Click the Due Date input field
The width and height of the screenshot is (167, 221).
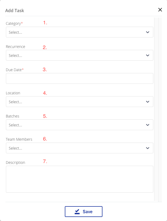point(80,78)
